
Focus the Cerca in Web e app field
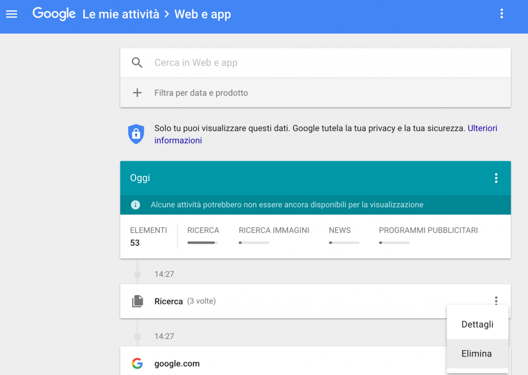tap(315, 62)
